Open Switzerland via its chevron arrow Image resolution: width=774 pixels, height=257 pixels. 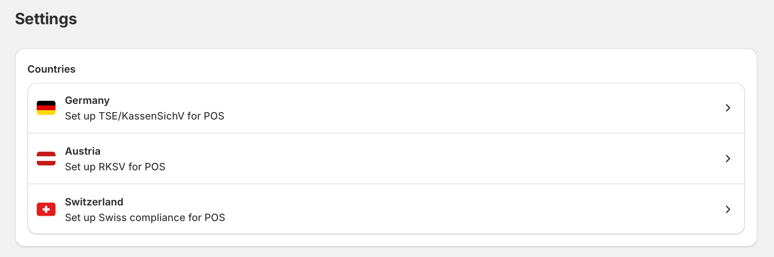coord(728,209)
